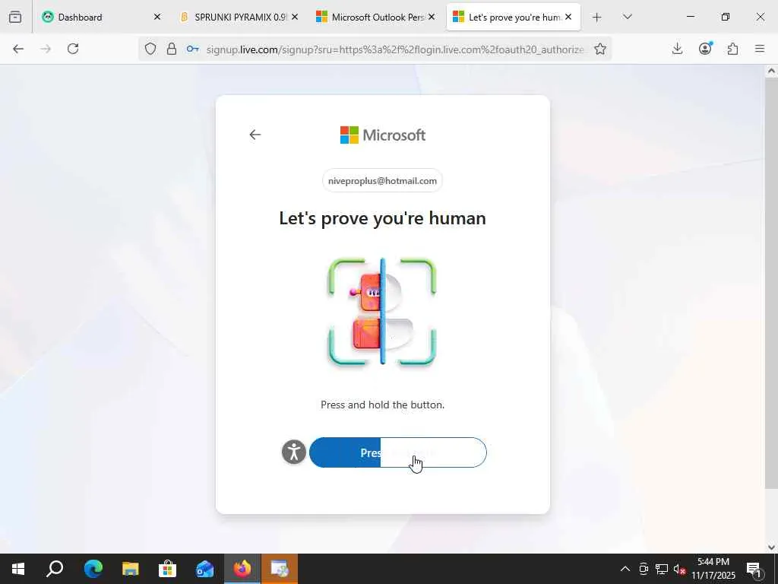Click the niveproplus@hotmail.com account pill

click(x=382, y=181)
